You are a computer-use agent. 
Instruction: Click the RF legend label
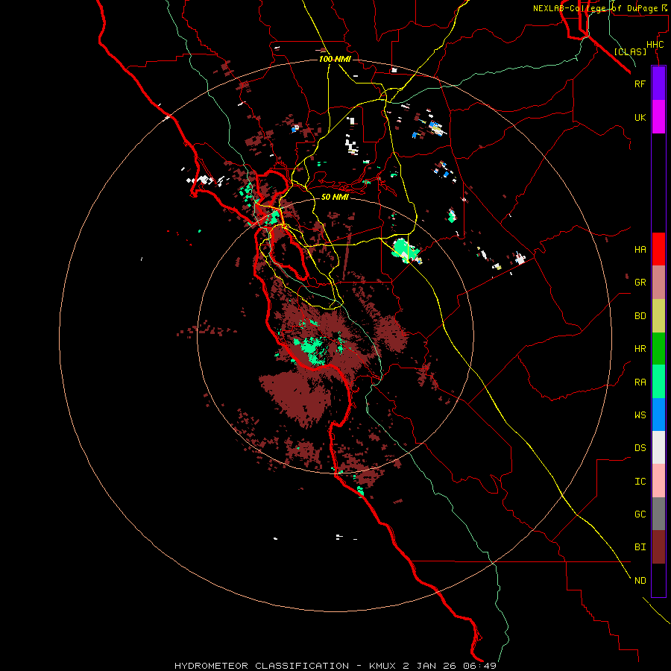(640, 84)
